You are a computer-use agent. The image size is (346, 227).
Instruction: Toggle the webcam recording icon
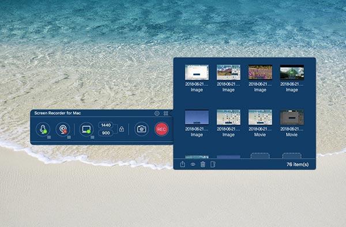(63, 129)
